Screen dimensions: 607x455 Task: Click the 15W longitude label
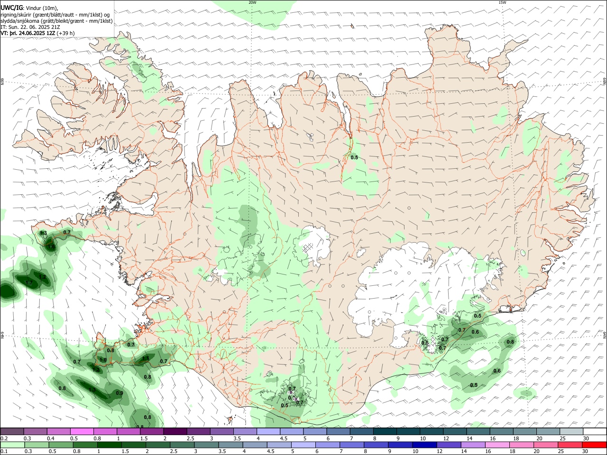[502, 2]
